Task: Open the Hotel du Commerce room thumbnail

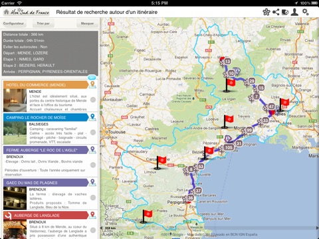Action: [x=15, y=100]
